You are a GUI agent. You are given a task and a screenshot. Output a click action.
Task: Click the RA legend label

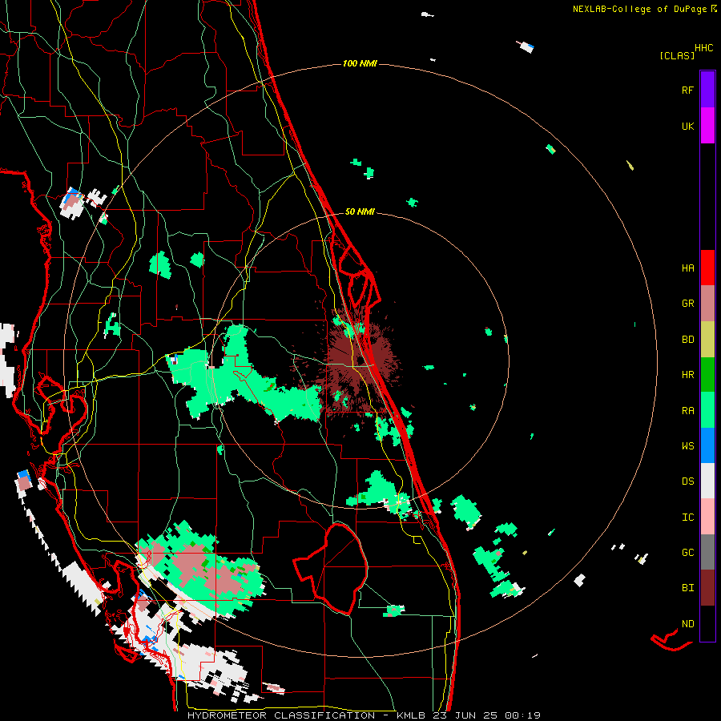(x=687, y=411)
